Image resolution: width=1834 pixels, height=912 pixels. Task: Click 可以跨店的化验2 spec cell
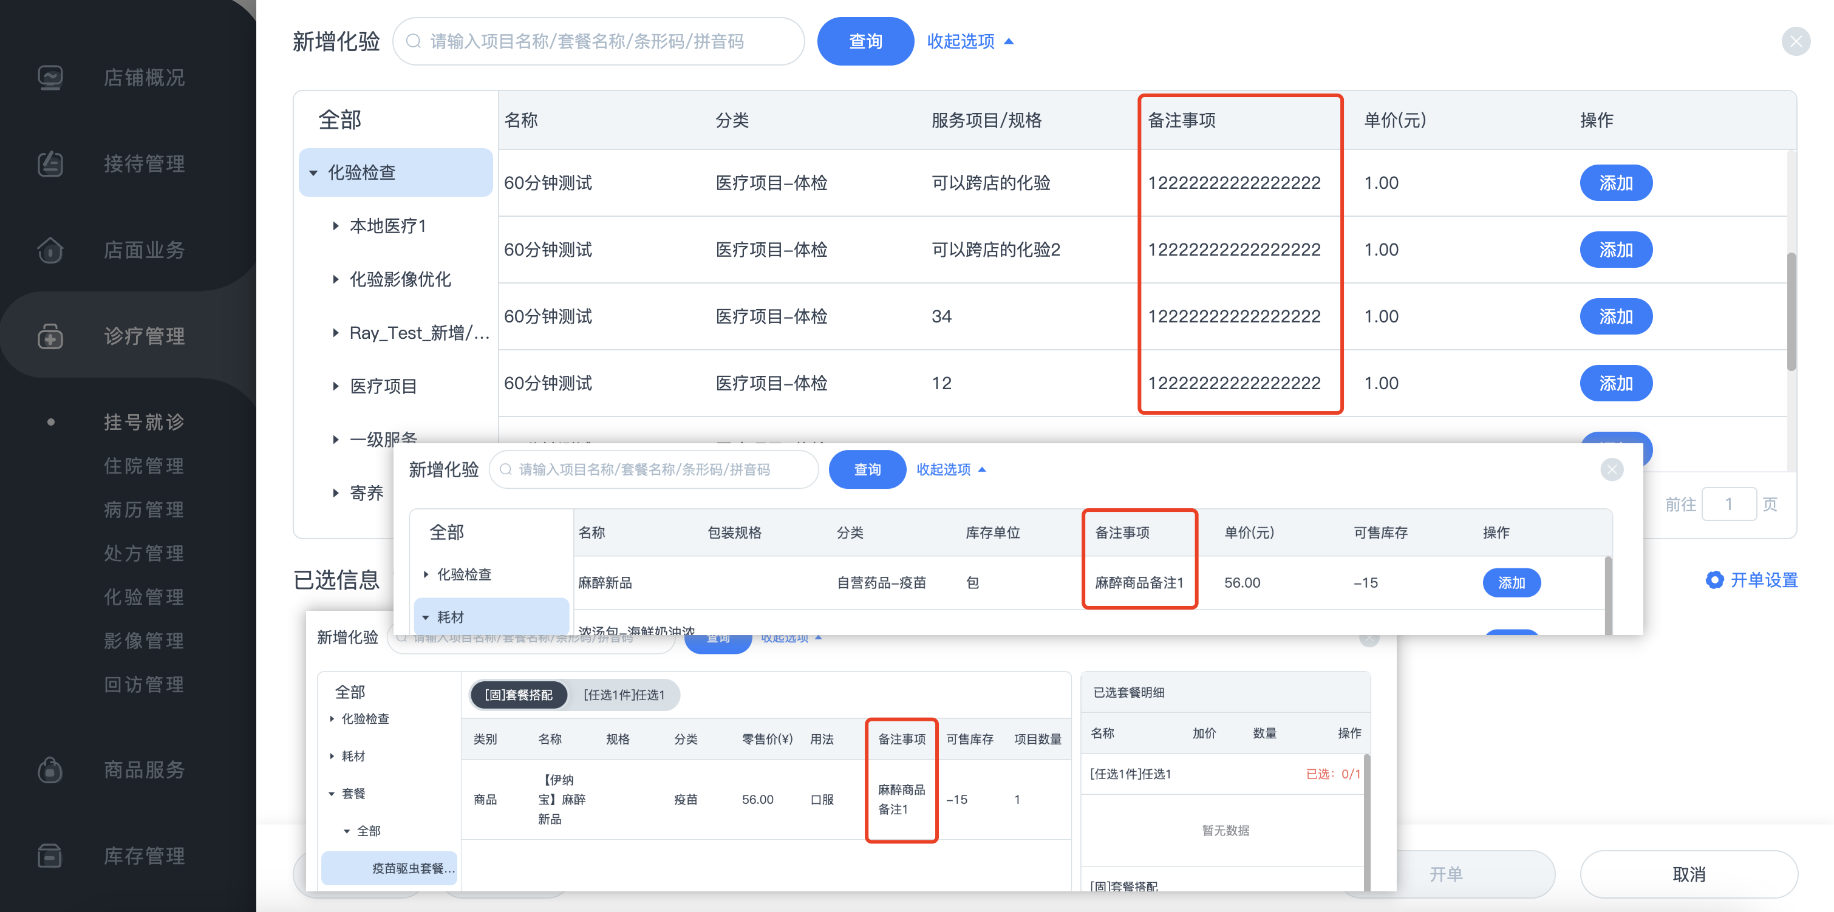click(995, 250)
